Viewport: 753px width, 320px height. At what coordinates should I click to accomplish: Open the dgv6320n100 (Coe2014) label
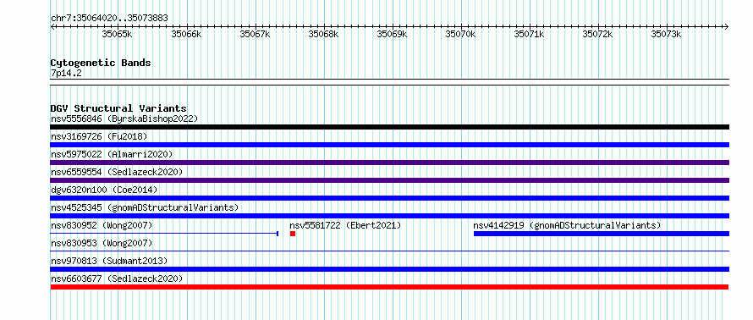pyautogui.click(x=104, y=190)
